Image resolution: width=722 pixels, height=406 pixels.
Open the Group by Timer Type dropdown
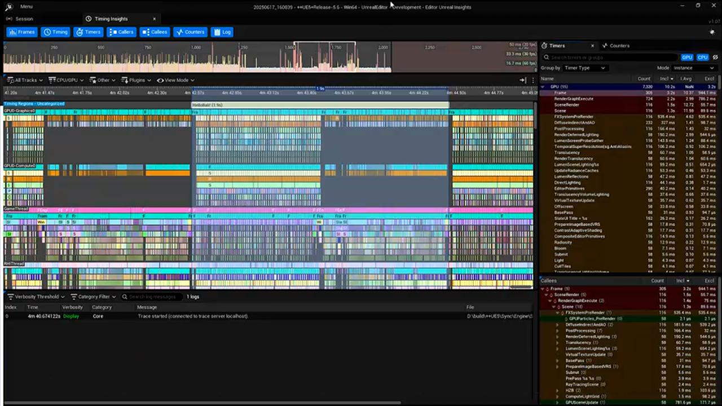click(x=584, y=68)
